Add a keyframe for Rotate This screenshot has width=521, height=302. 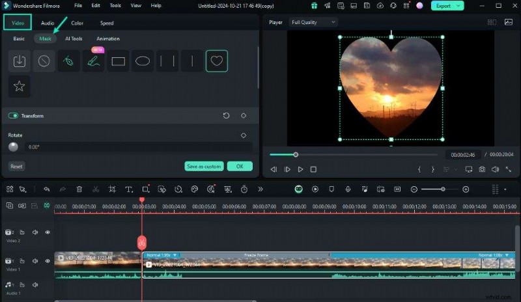tap(244, 135)
